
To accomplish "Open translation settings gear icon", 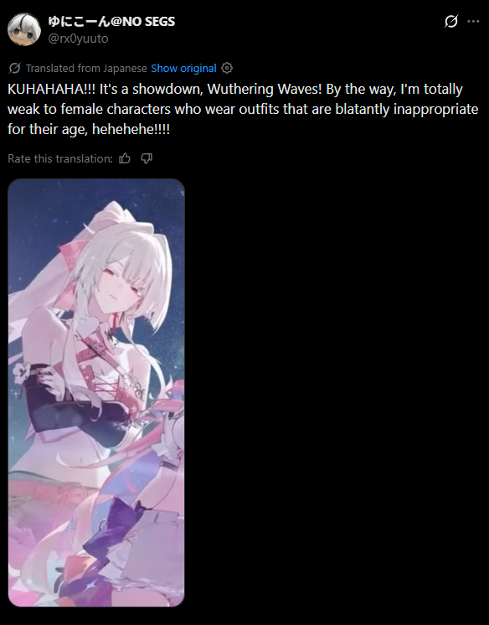I will (227, 68).
